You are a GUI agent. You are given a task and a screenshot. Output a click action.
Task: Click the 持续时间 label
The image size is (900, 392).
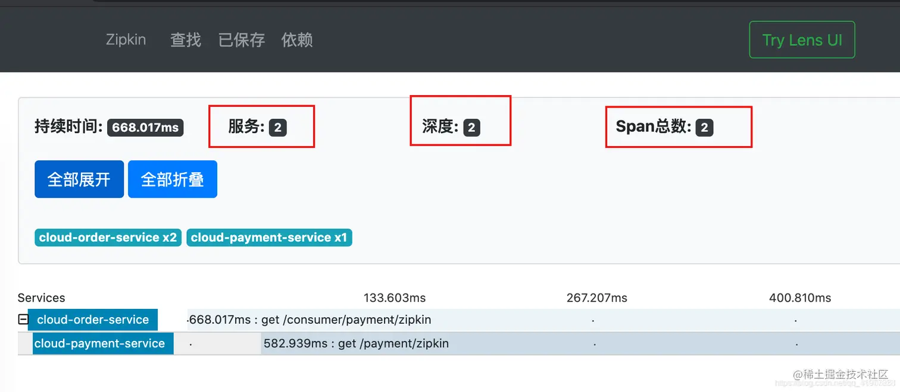(69, 127)
